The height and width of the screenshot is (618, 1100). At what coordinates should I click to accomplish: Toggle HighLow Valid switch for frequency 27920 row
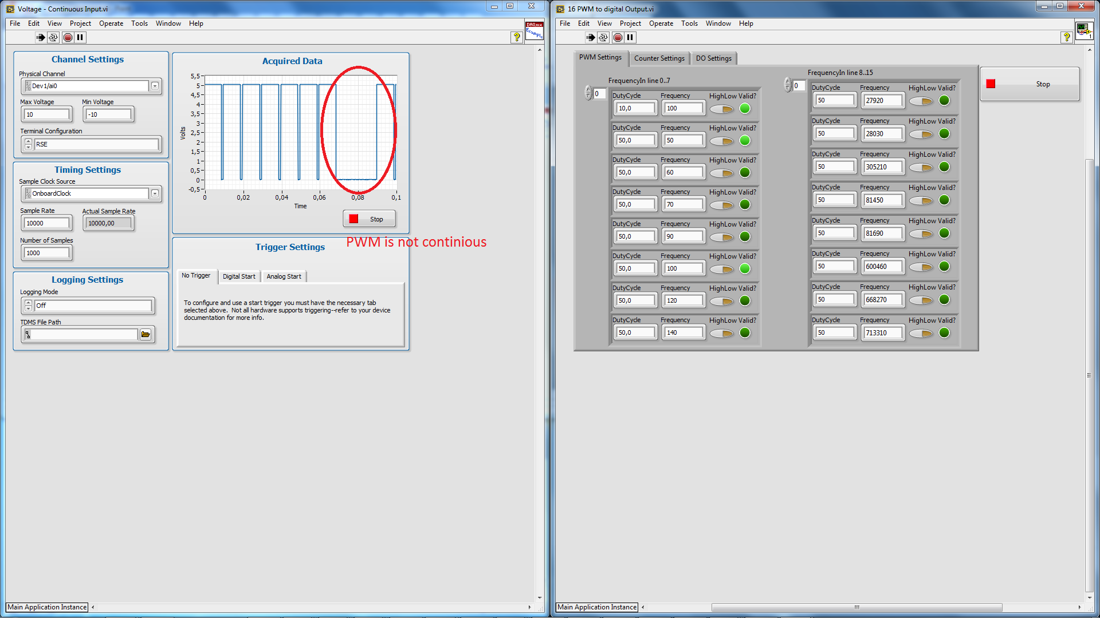point(921,101)
